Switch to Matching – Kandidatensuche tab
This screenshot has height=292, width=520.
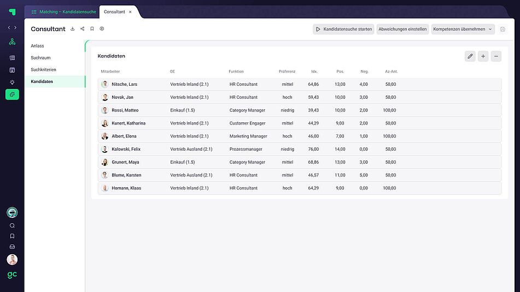pos(63,12)
